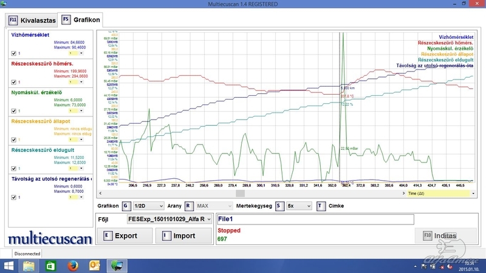Open the Grafikon 1/2D dropdown
486x273 pixels.
click(149, 206)
